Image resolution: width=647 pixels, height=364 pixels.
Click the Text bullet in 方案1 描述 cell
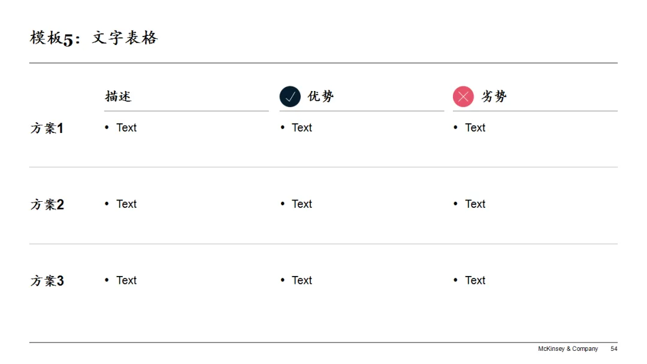[x=126, y=128]
